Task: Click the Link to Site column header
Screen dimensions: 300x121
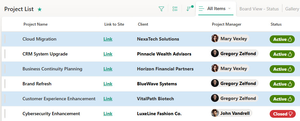Action: pos(114,24)
